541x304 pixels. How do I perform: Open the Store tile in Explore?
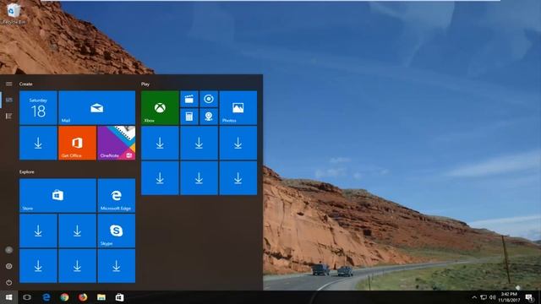(58, 195)
